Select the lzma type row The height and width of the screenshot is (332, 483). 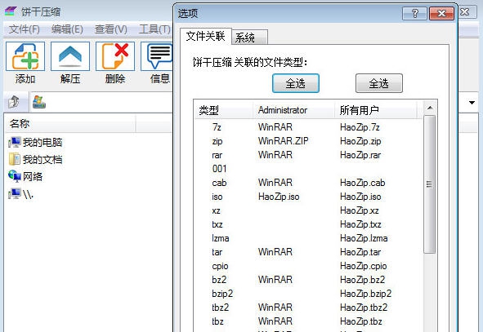308,238
